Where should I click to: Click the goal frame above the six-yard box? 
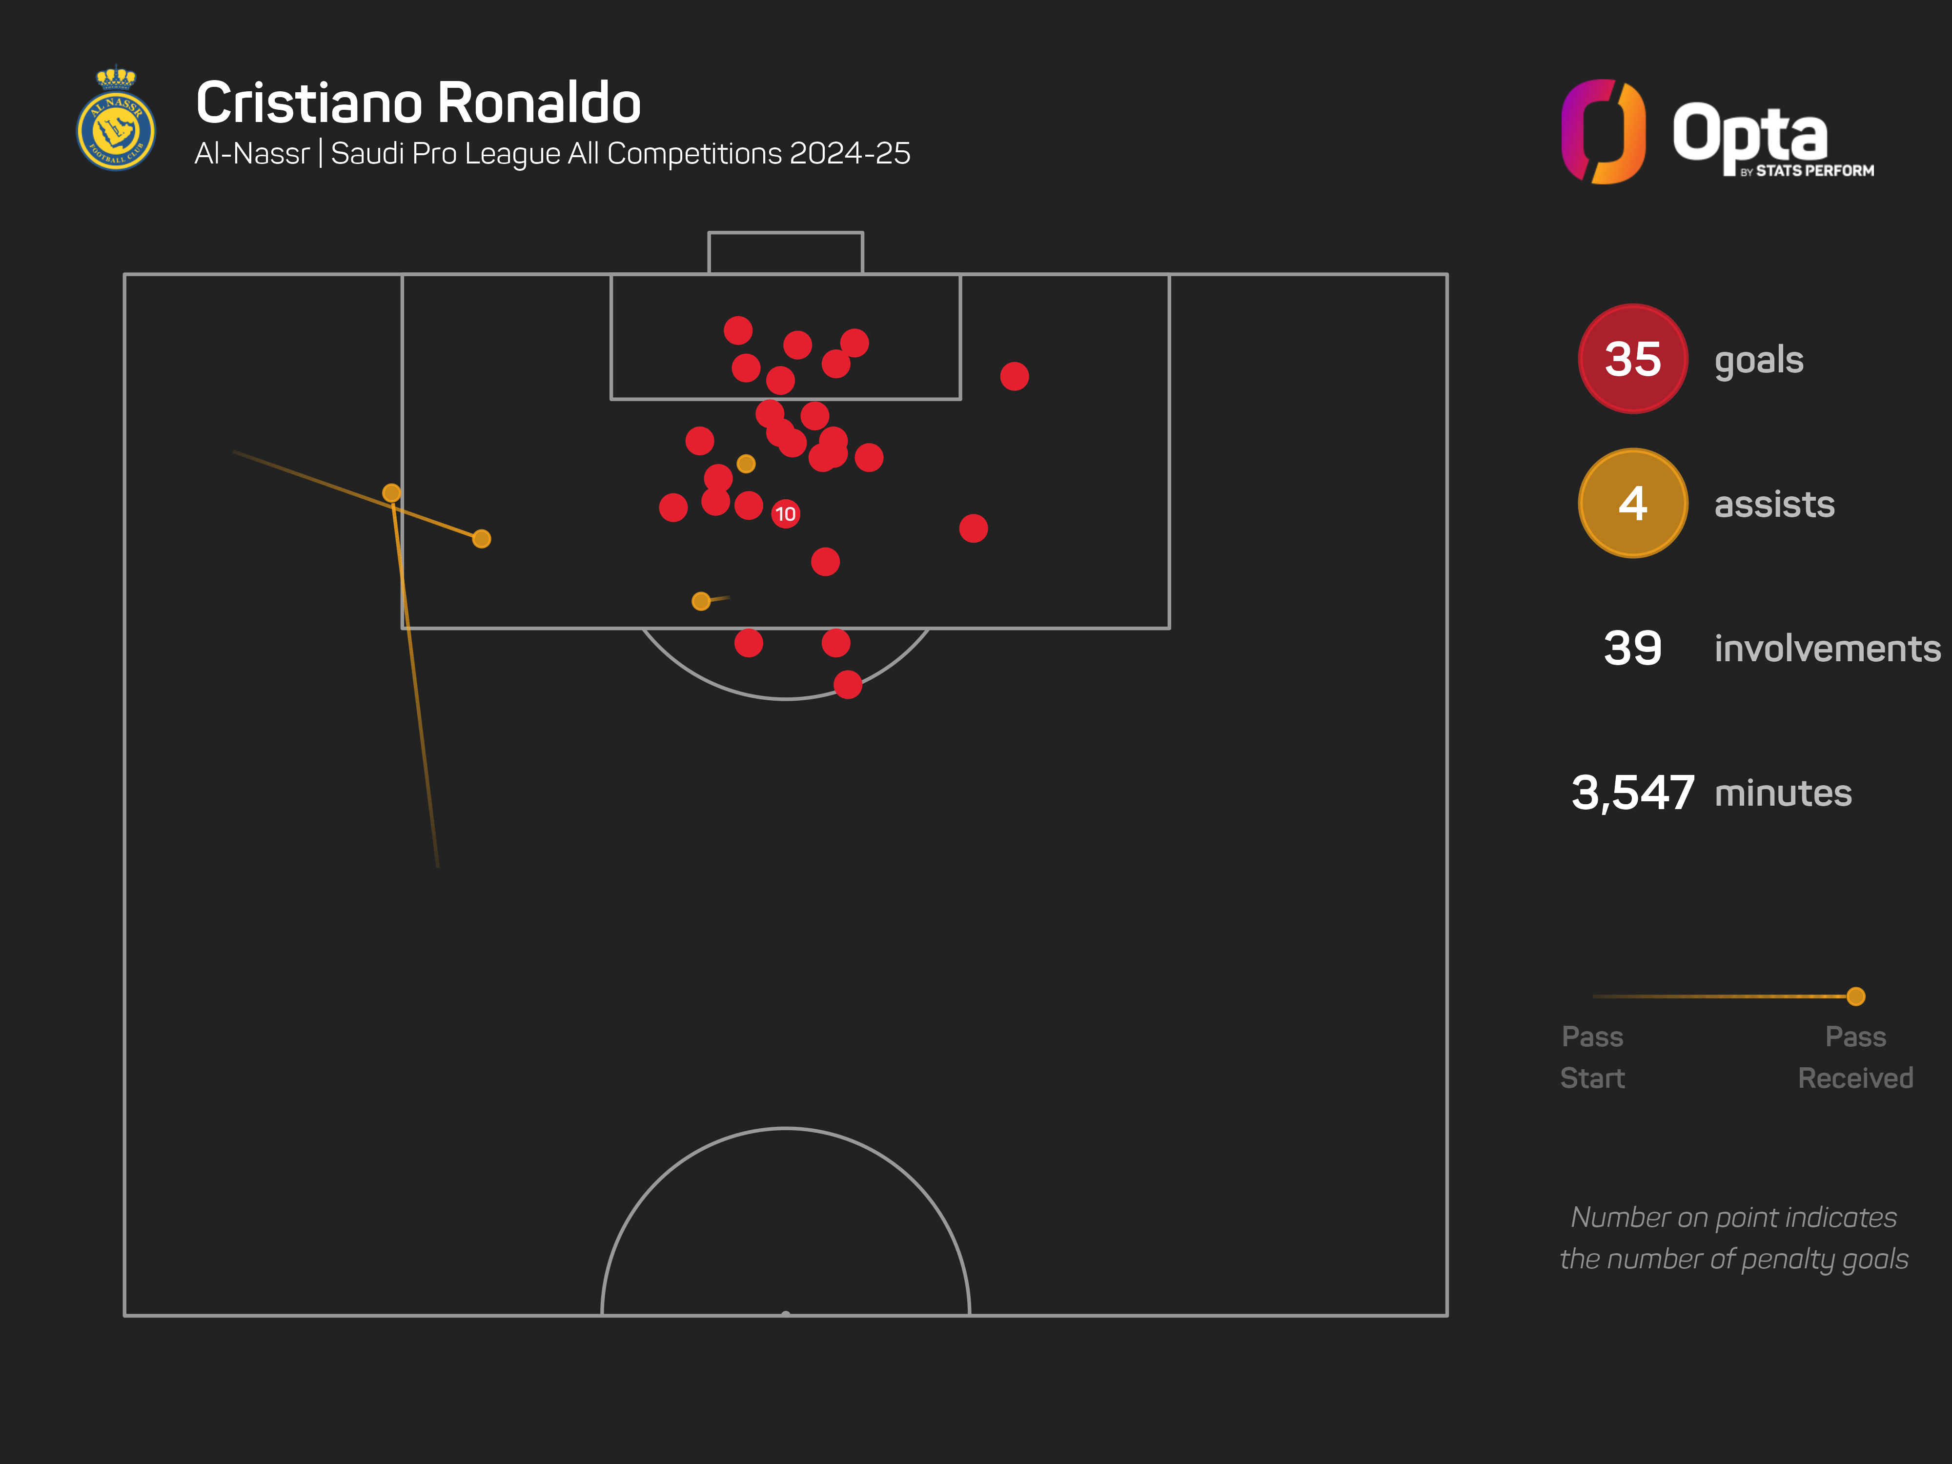pyautogui.click(x=785, y=252)
